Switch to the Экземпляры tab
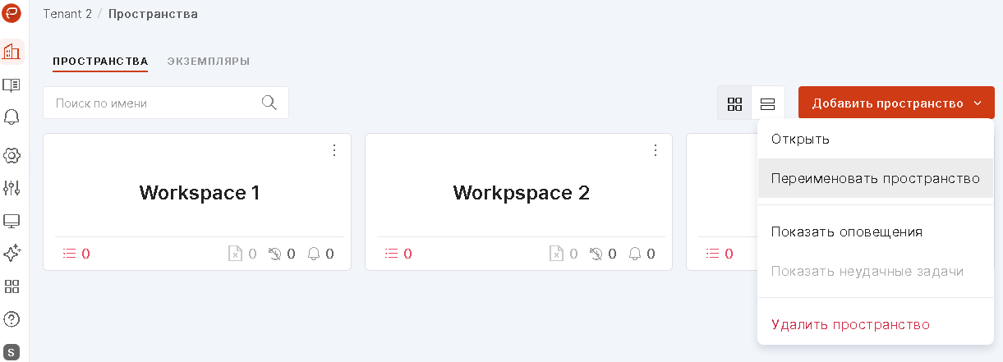This screenshot has width=1003, height=362. point(209,62)
